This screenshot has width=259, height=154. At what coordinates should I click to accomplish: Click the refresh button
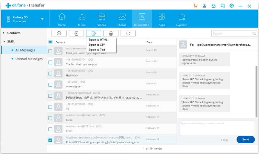point(128,33)
